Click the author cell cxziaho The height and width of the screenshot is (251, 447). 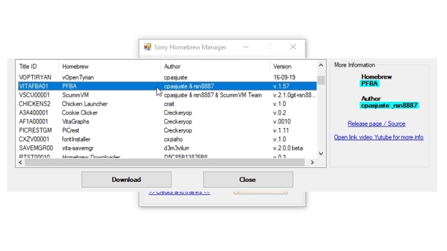click(173, 139)
